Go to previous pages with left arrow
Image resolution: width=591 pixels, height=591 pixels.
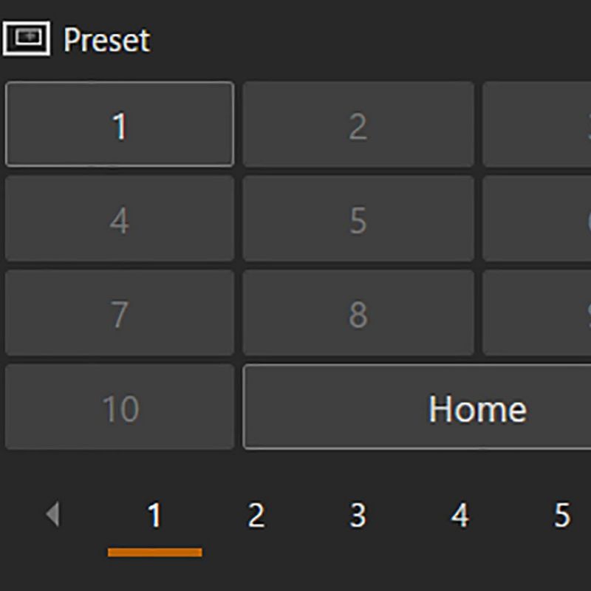[x=52, y=514]
